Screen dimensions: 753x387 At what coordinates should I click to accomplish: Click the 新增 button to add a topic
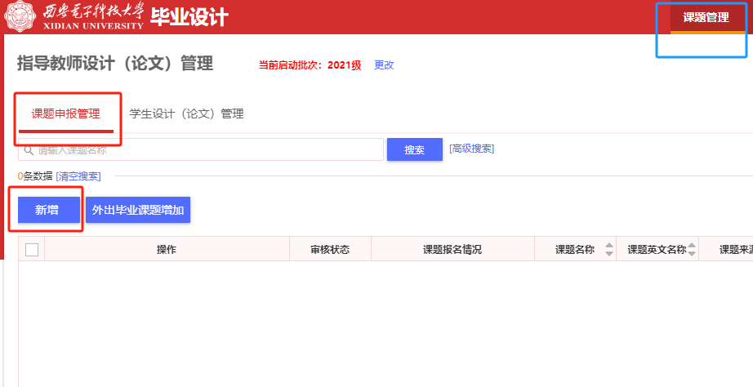(47, 210)
